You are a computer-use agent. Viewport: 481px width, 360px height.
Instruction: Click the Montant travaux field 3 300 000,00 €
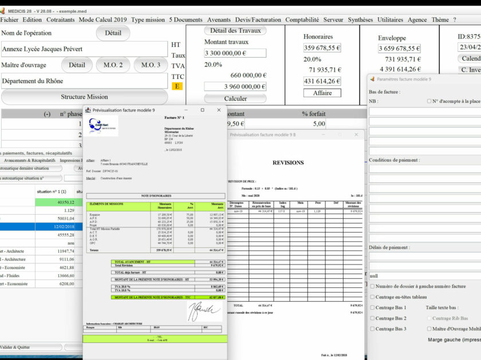coord(235,53)
